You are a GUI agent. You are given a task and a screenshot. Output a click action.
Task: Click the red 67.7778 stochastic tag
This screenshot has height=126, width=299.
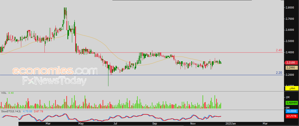292,116
